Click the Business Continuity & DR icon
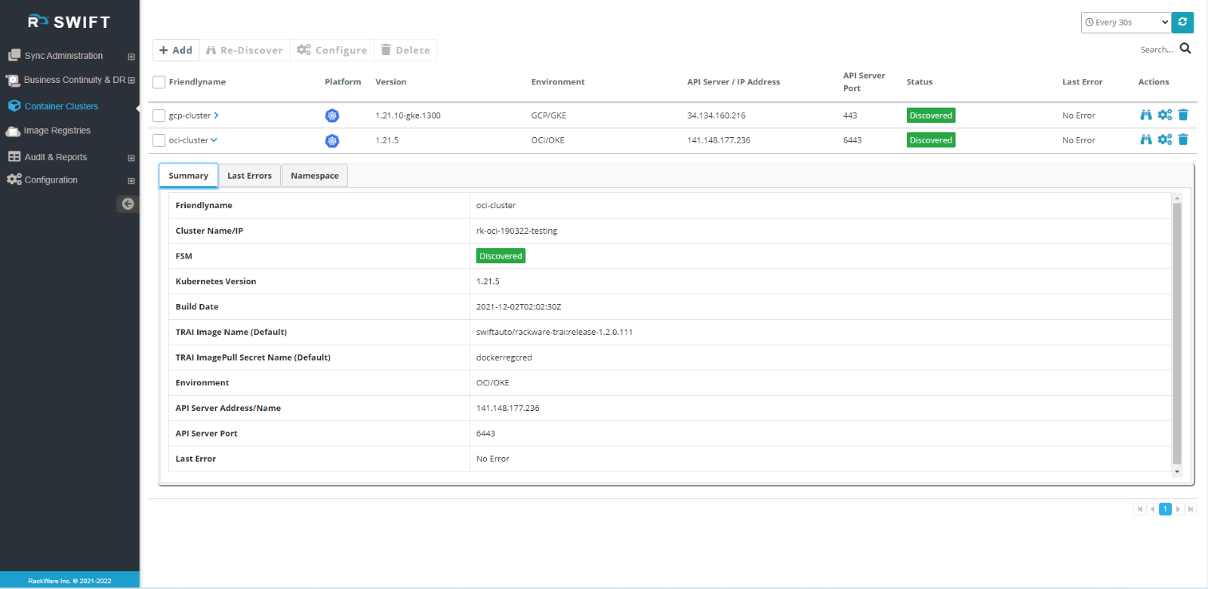The height and width of the screenshot is (589, 1208). [x=13, y=80]
